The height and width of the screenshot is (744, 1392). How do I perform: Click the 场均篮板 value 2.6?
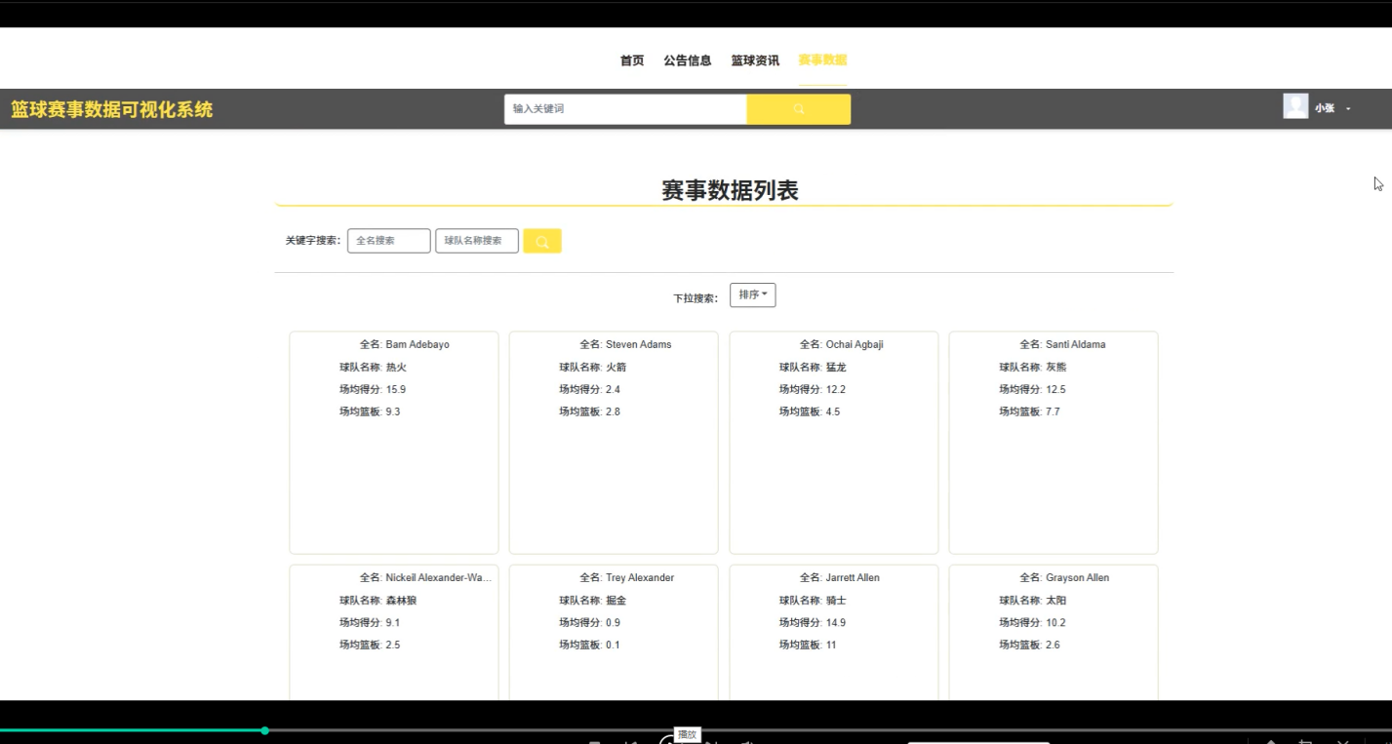point(1053,646)
